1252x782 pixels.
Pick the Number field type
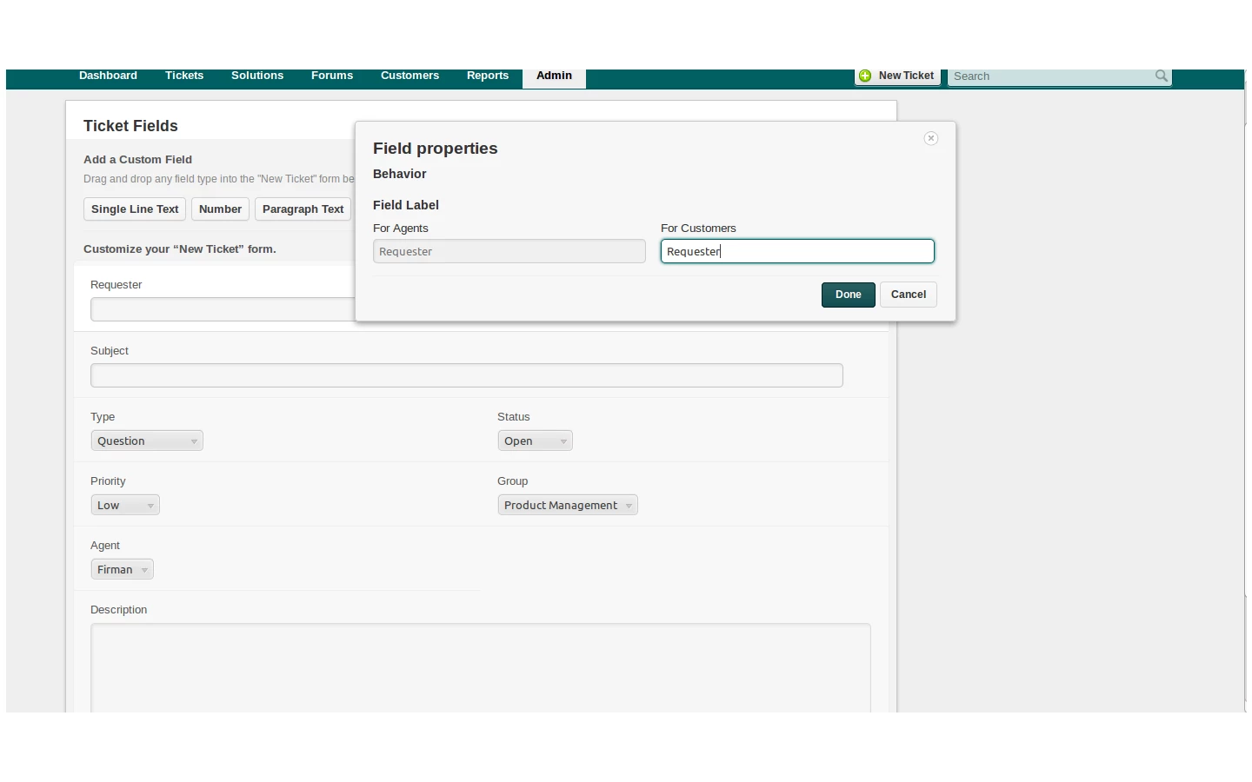(220, 209)
